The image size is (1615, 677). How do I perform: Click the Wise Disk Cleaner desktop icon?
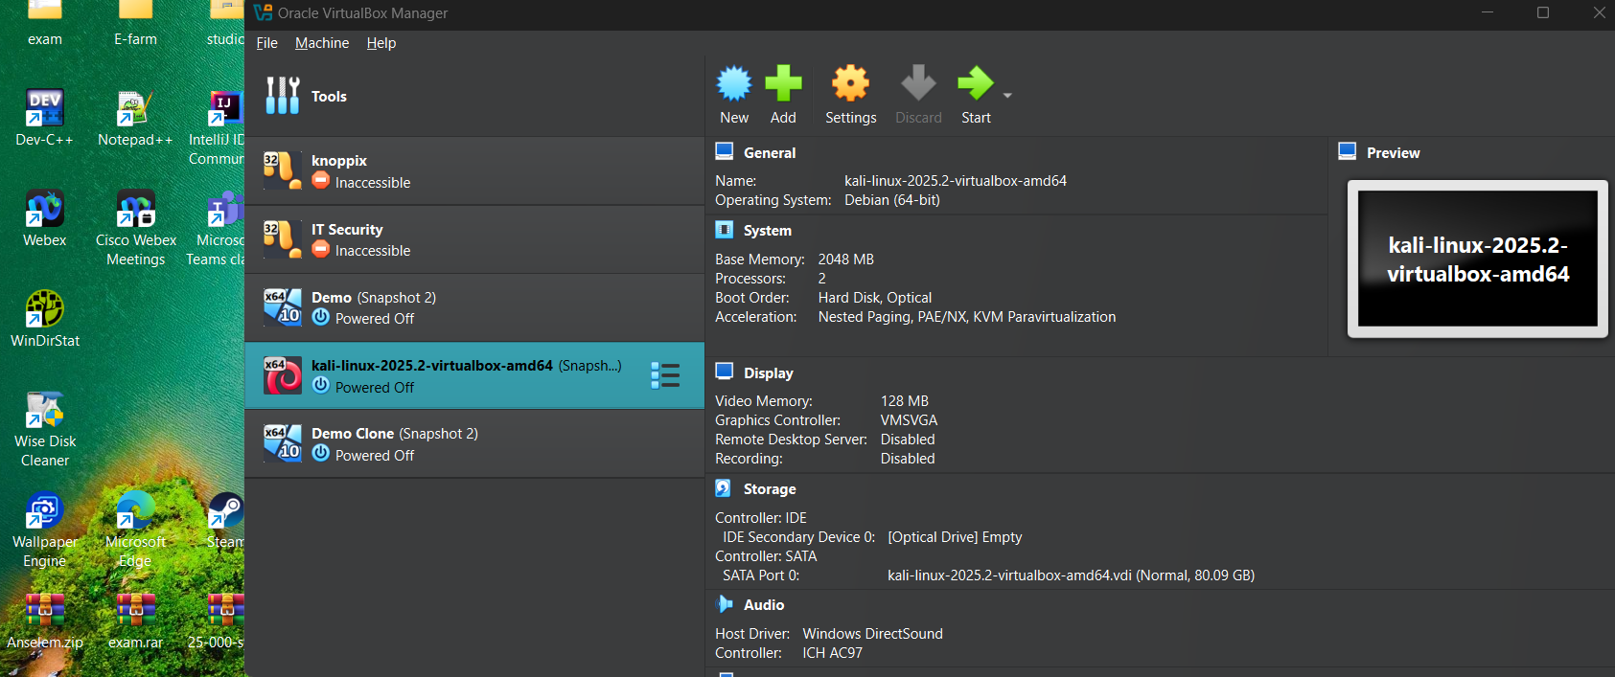(44, 429)
